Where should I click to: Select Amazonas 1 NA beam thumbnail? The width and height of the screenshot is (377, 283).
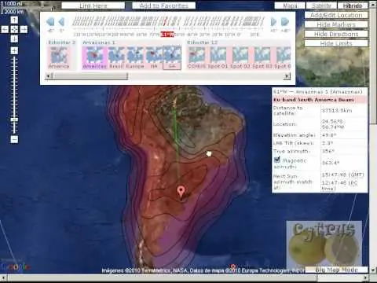pyautogui.click(x=154, y=57)
